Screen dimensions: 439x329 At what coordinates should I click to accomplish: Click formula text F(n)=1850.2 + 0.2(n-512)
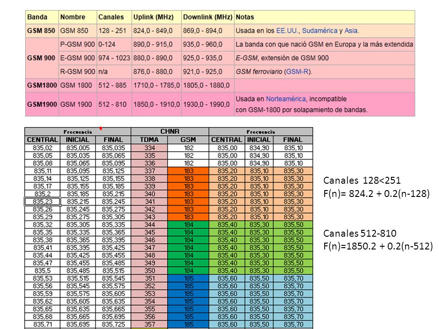click(378, 246)
